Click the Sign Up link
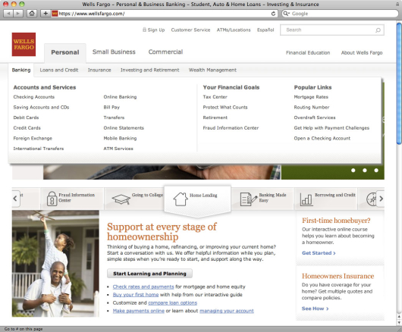This screenshot has height=332, width=402. (x=156, y=30)
